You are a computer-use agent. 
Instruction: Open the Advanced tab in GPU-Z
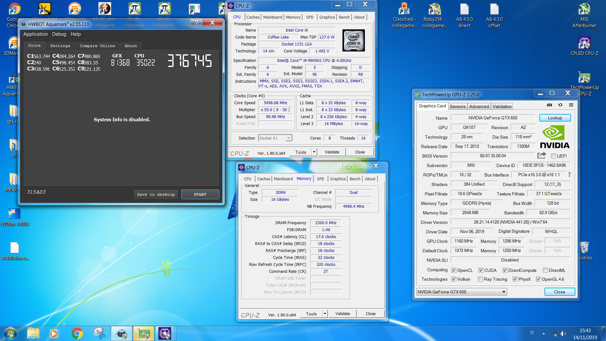[x=479, y=106]
